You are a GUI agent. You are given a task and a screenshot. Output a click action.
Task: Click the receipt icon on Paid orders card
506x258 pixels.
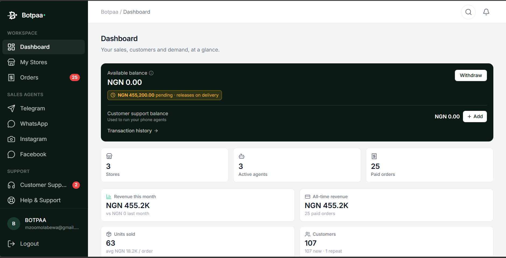(x=374, y=156)
